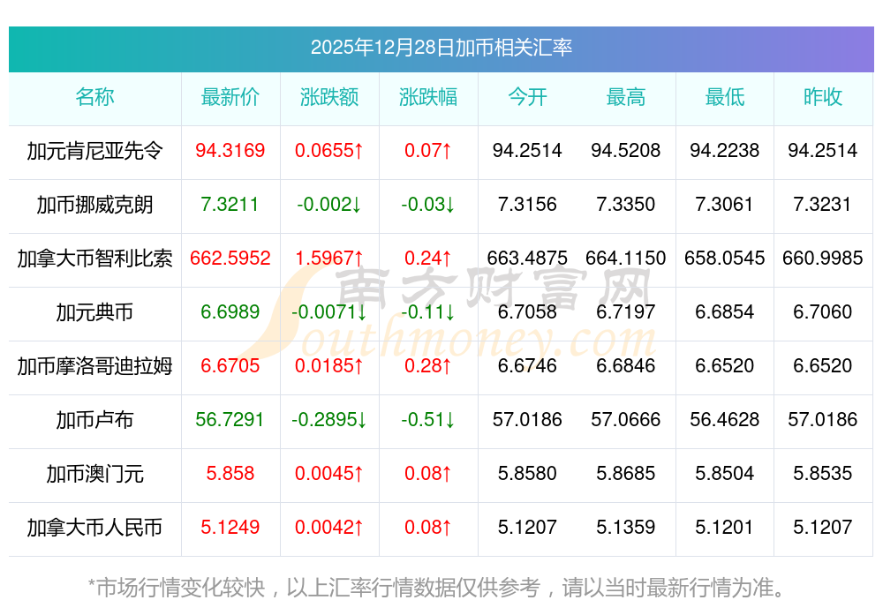Select the row name 加元典币
Image resolution: width=883 pixels, height=615 pixels.
pyautogui.click(x=94, y=312)
